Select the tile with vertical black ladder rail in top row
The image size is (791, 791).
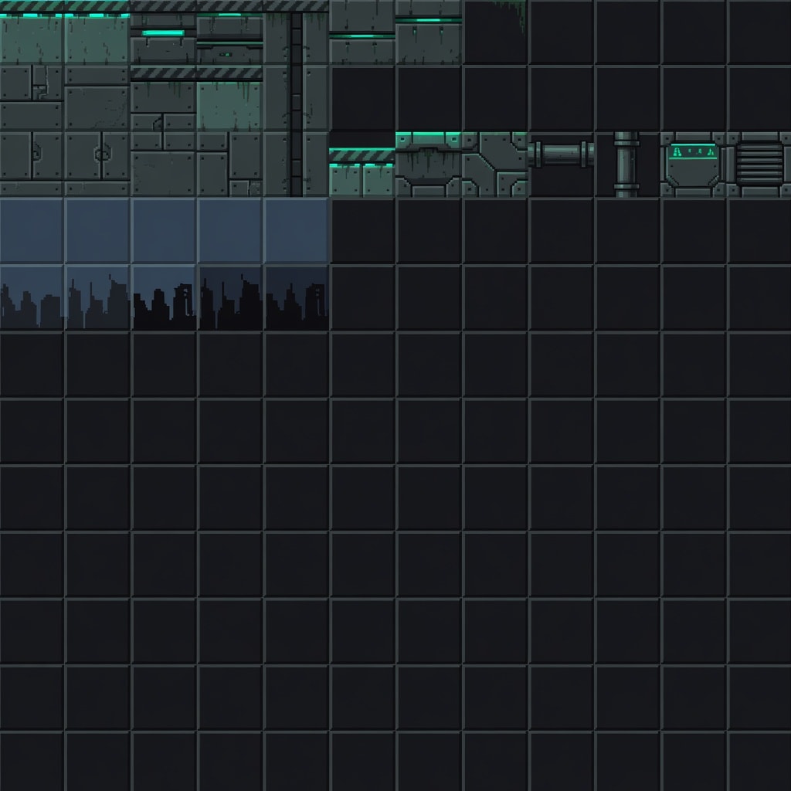pyautogui.click(x=296, y=32)
